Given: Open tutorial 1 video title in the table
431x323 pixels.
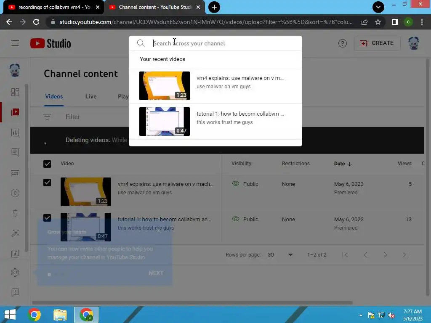Looking at the screenshot, I should [165, 219].
